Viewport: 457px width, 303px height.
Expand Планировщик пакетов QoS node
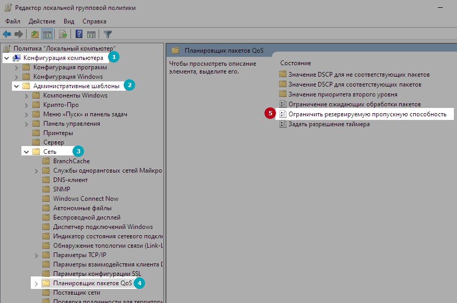tap(36, 284)
